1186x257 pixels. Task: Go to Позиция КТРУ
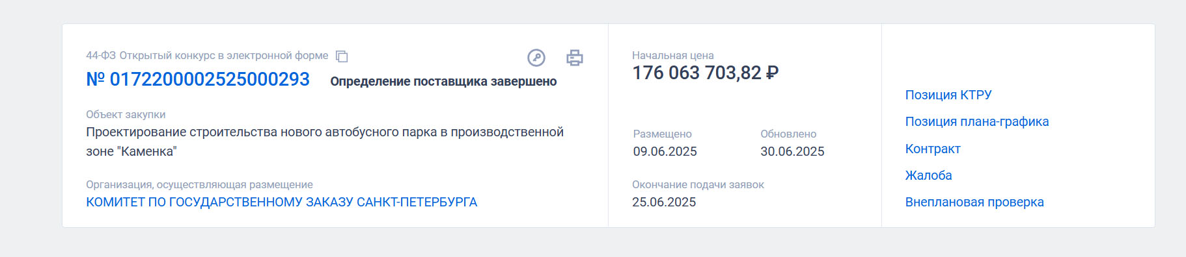[948, 95]
